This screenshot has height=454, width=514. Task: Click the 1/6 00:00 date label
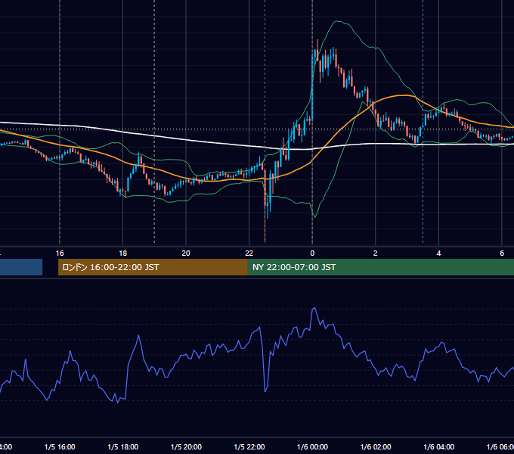pos(312,446)
